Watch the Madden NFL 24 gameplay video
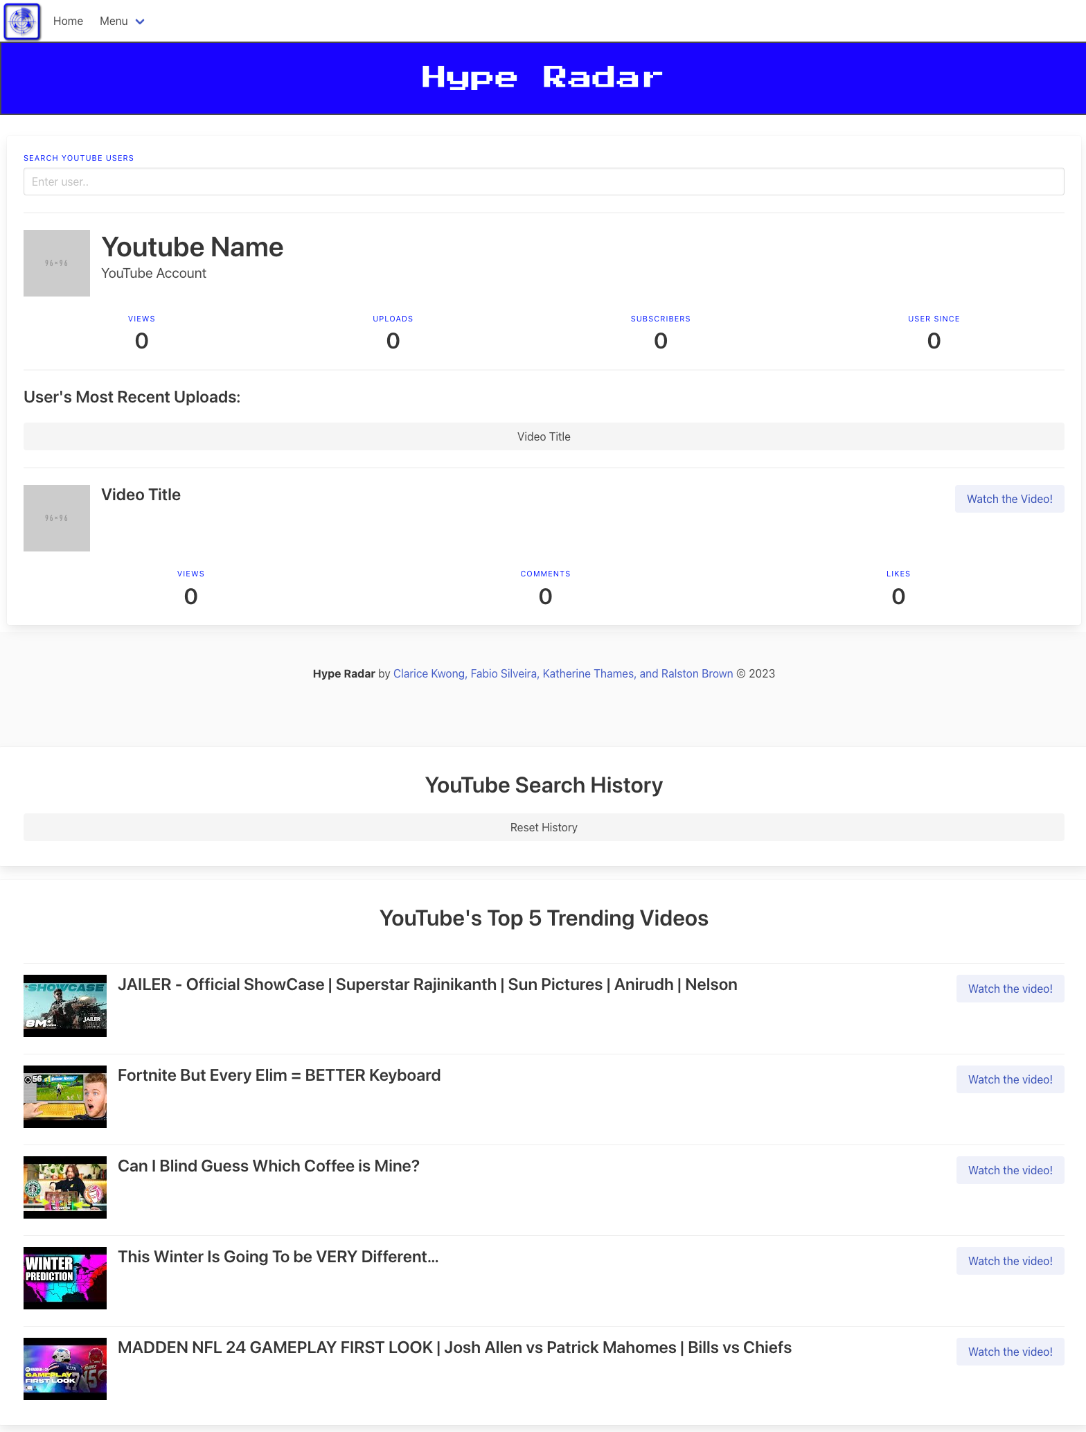This screenshot has width=1086, height=1432. point(1010,1352)
